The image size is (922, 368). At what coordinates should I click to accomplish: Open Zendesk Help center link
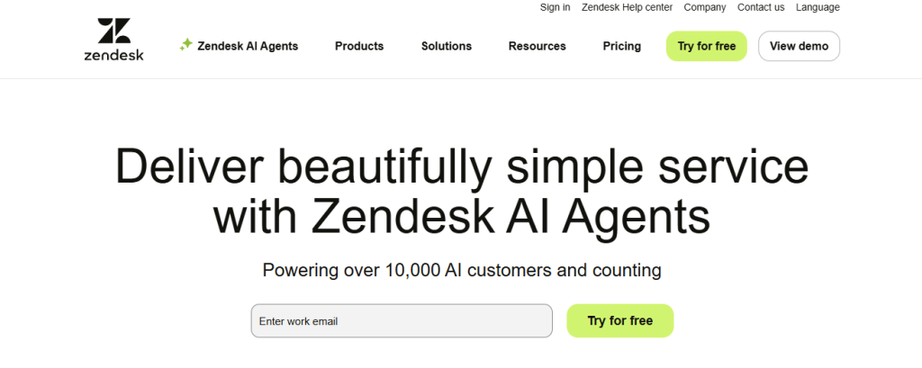point(627,7)
